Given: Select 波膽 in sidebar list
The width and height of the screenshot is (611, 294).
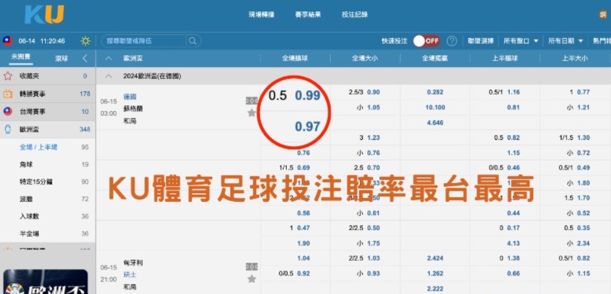Looking at the screenshot, I should pyautogui.click(x=26, y=199).
